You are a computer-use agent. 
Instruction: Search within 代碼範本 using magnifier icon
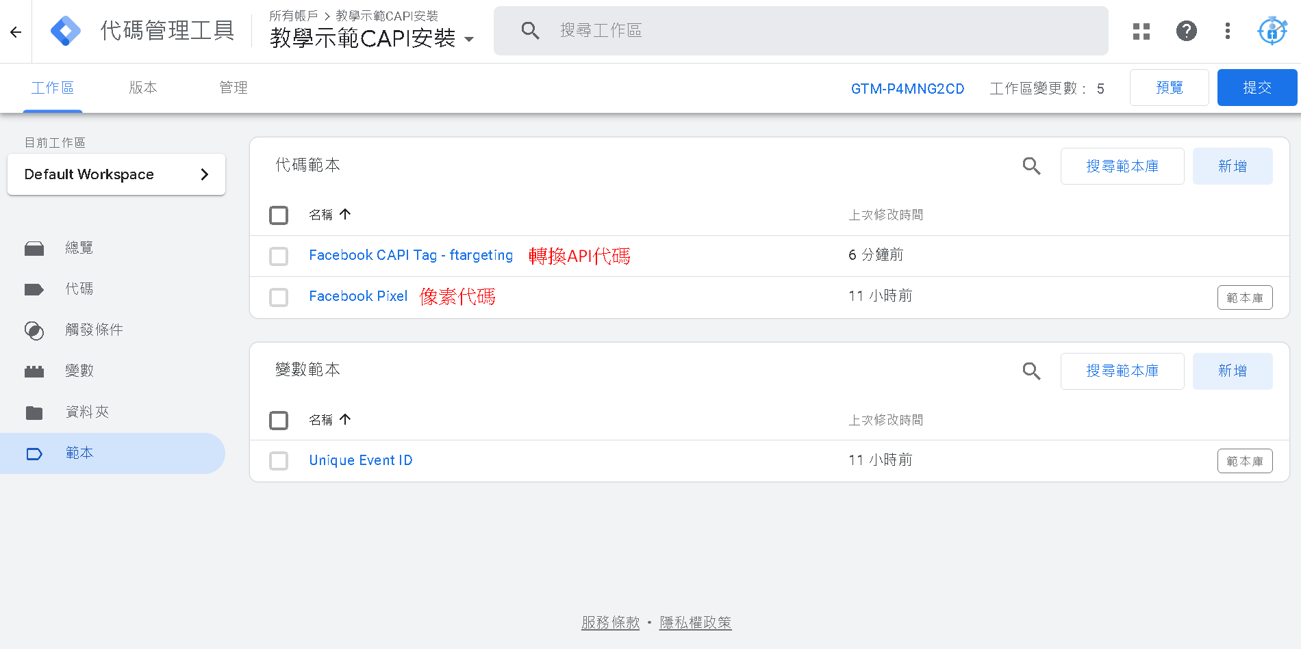1031,166
